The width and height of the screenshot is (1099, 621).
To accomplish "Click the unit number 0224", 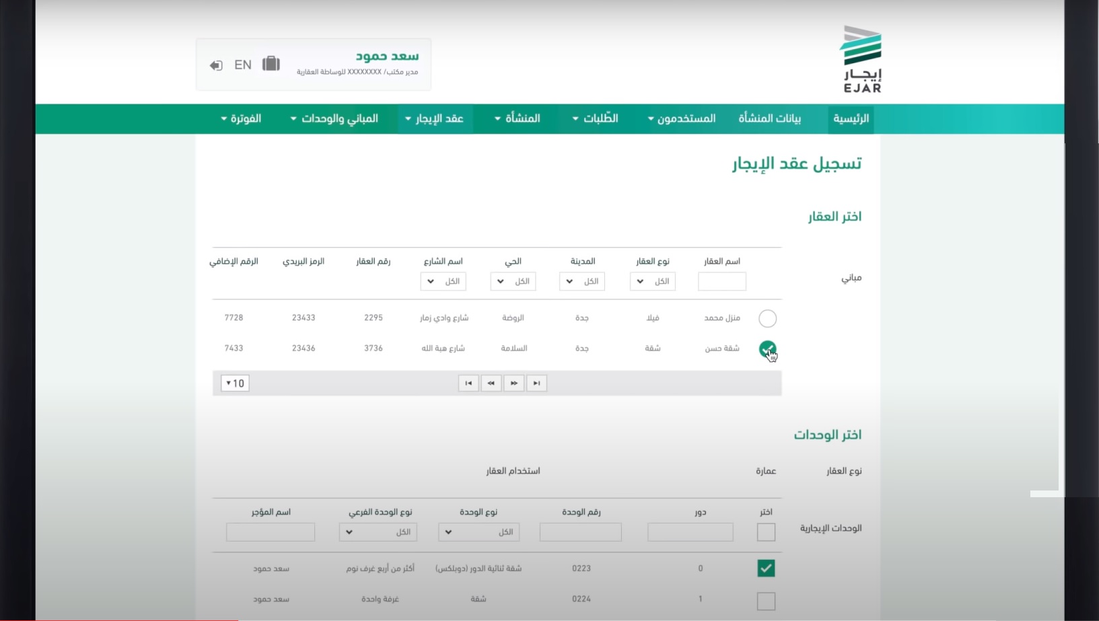I will click(581, 599).
